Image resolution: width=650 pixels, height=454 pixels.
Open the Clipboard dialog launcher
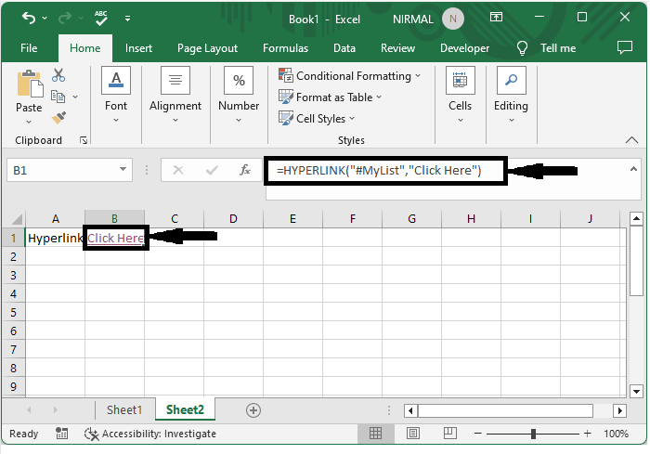coord(84,140)
